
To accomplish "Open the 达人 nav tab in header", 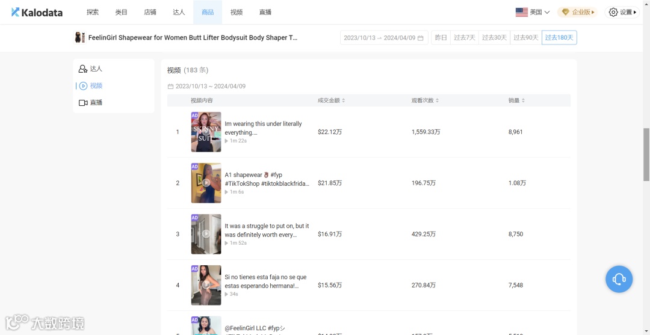I will point(179,13).
